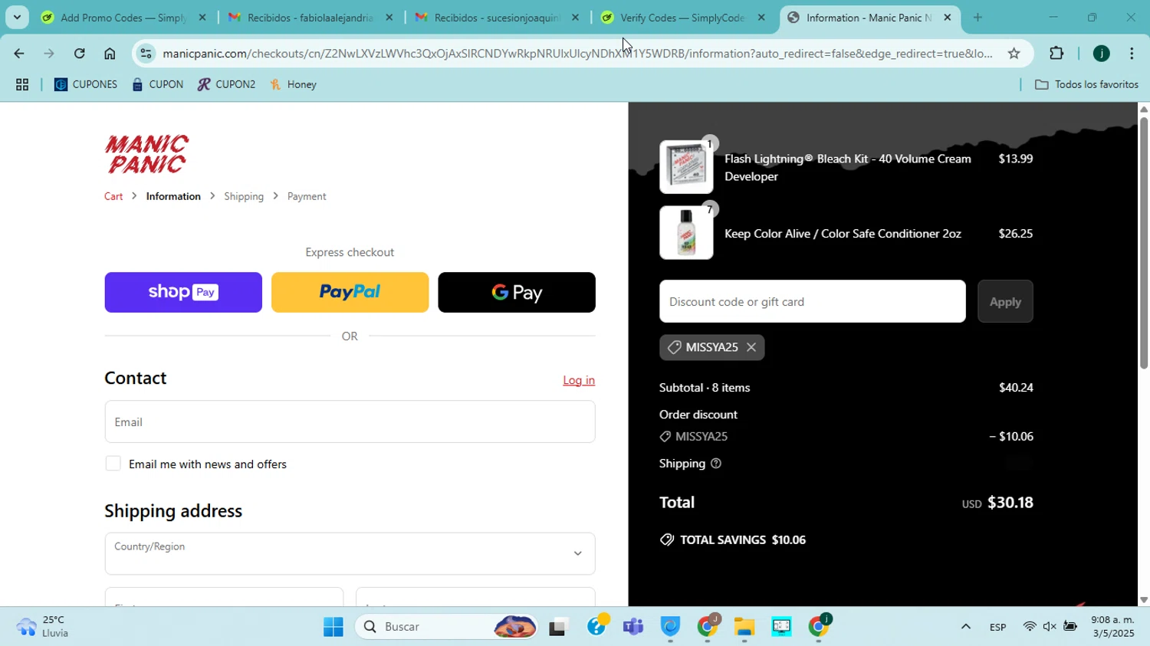Viewport: 1150px width, 646px height.
Task: Reload the Manic Panic checkout page
Action: 80,54
